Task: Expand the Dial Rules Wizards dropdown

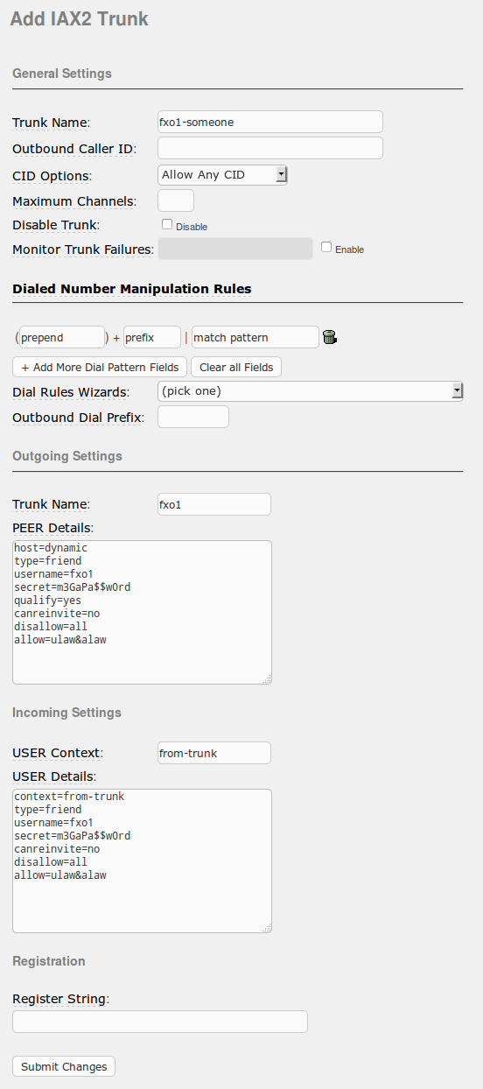Action: click(x=311, y=390)
